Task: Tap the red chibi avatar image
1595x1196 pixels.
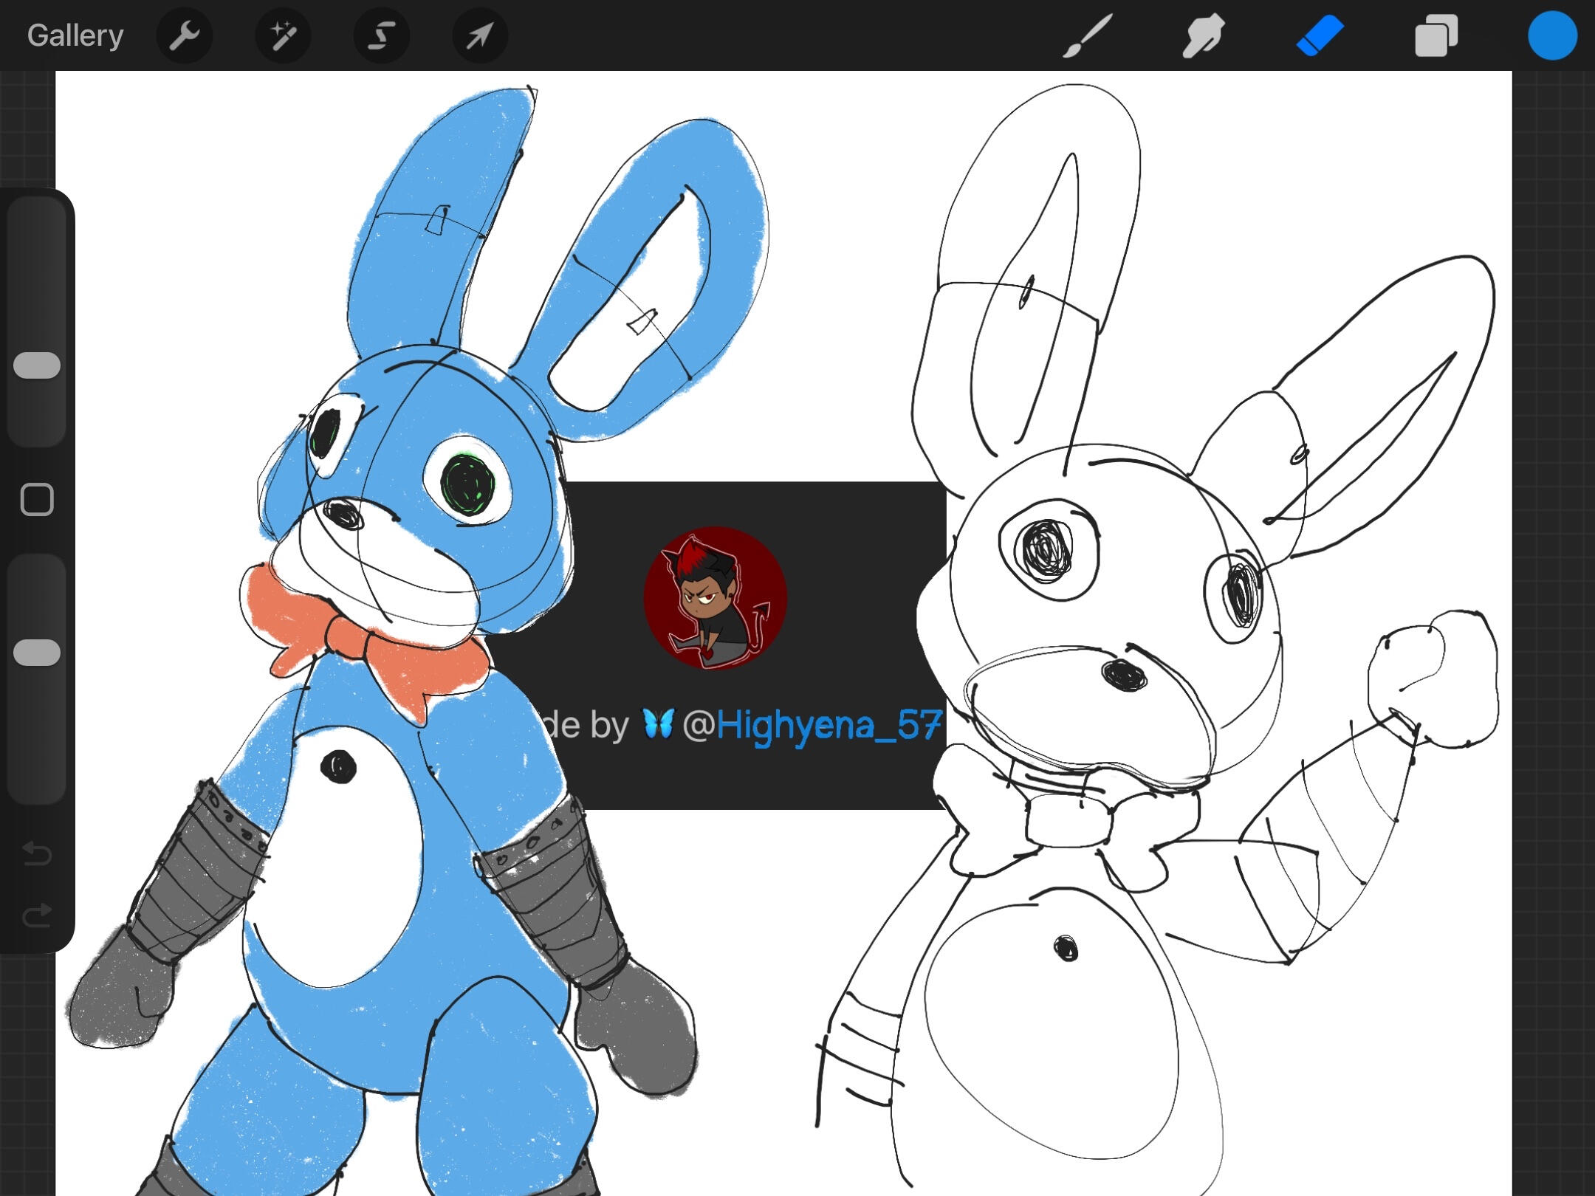Action: coord(714,598)
